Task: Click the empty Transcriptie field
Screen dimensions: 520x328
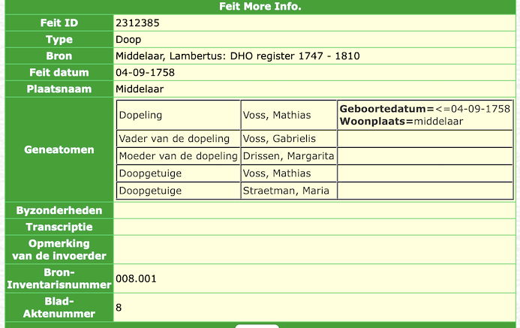Action: pyautogui.click(x=315, y=227)
